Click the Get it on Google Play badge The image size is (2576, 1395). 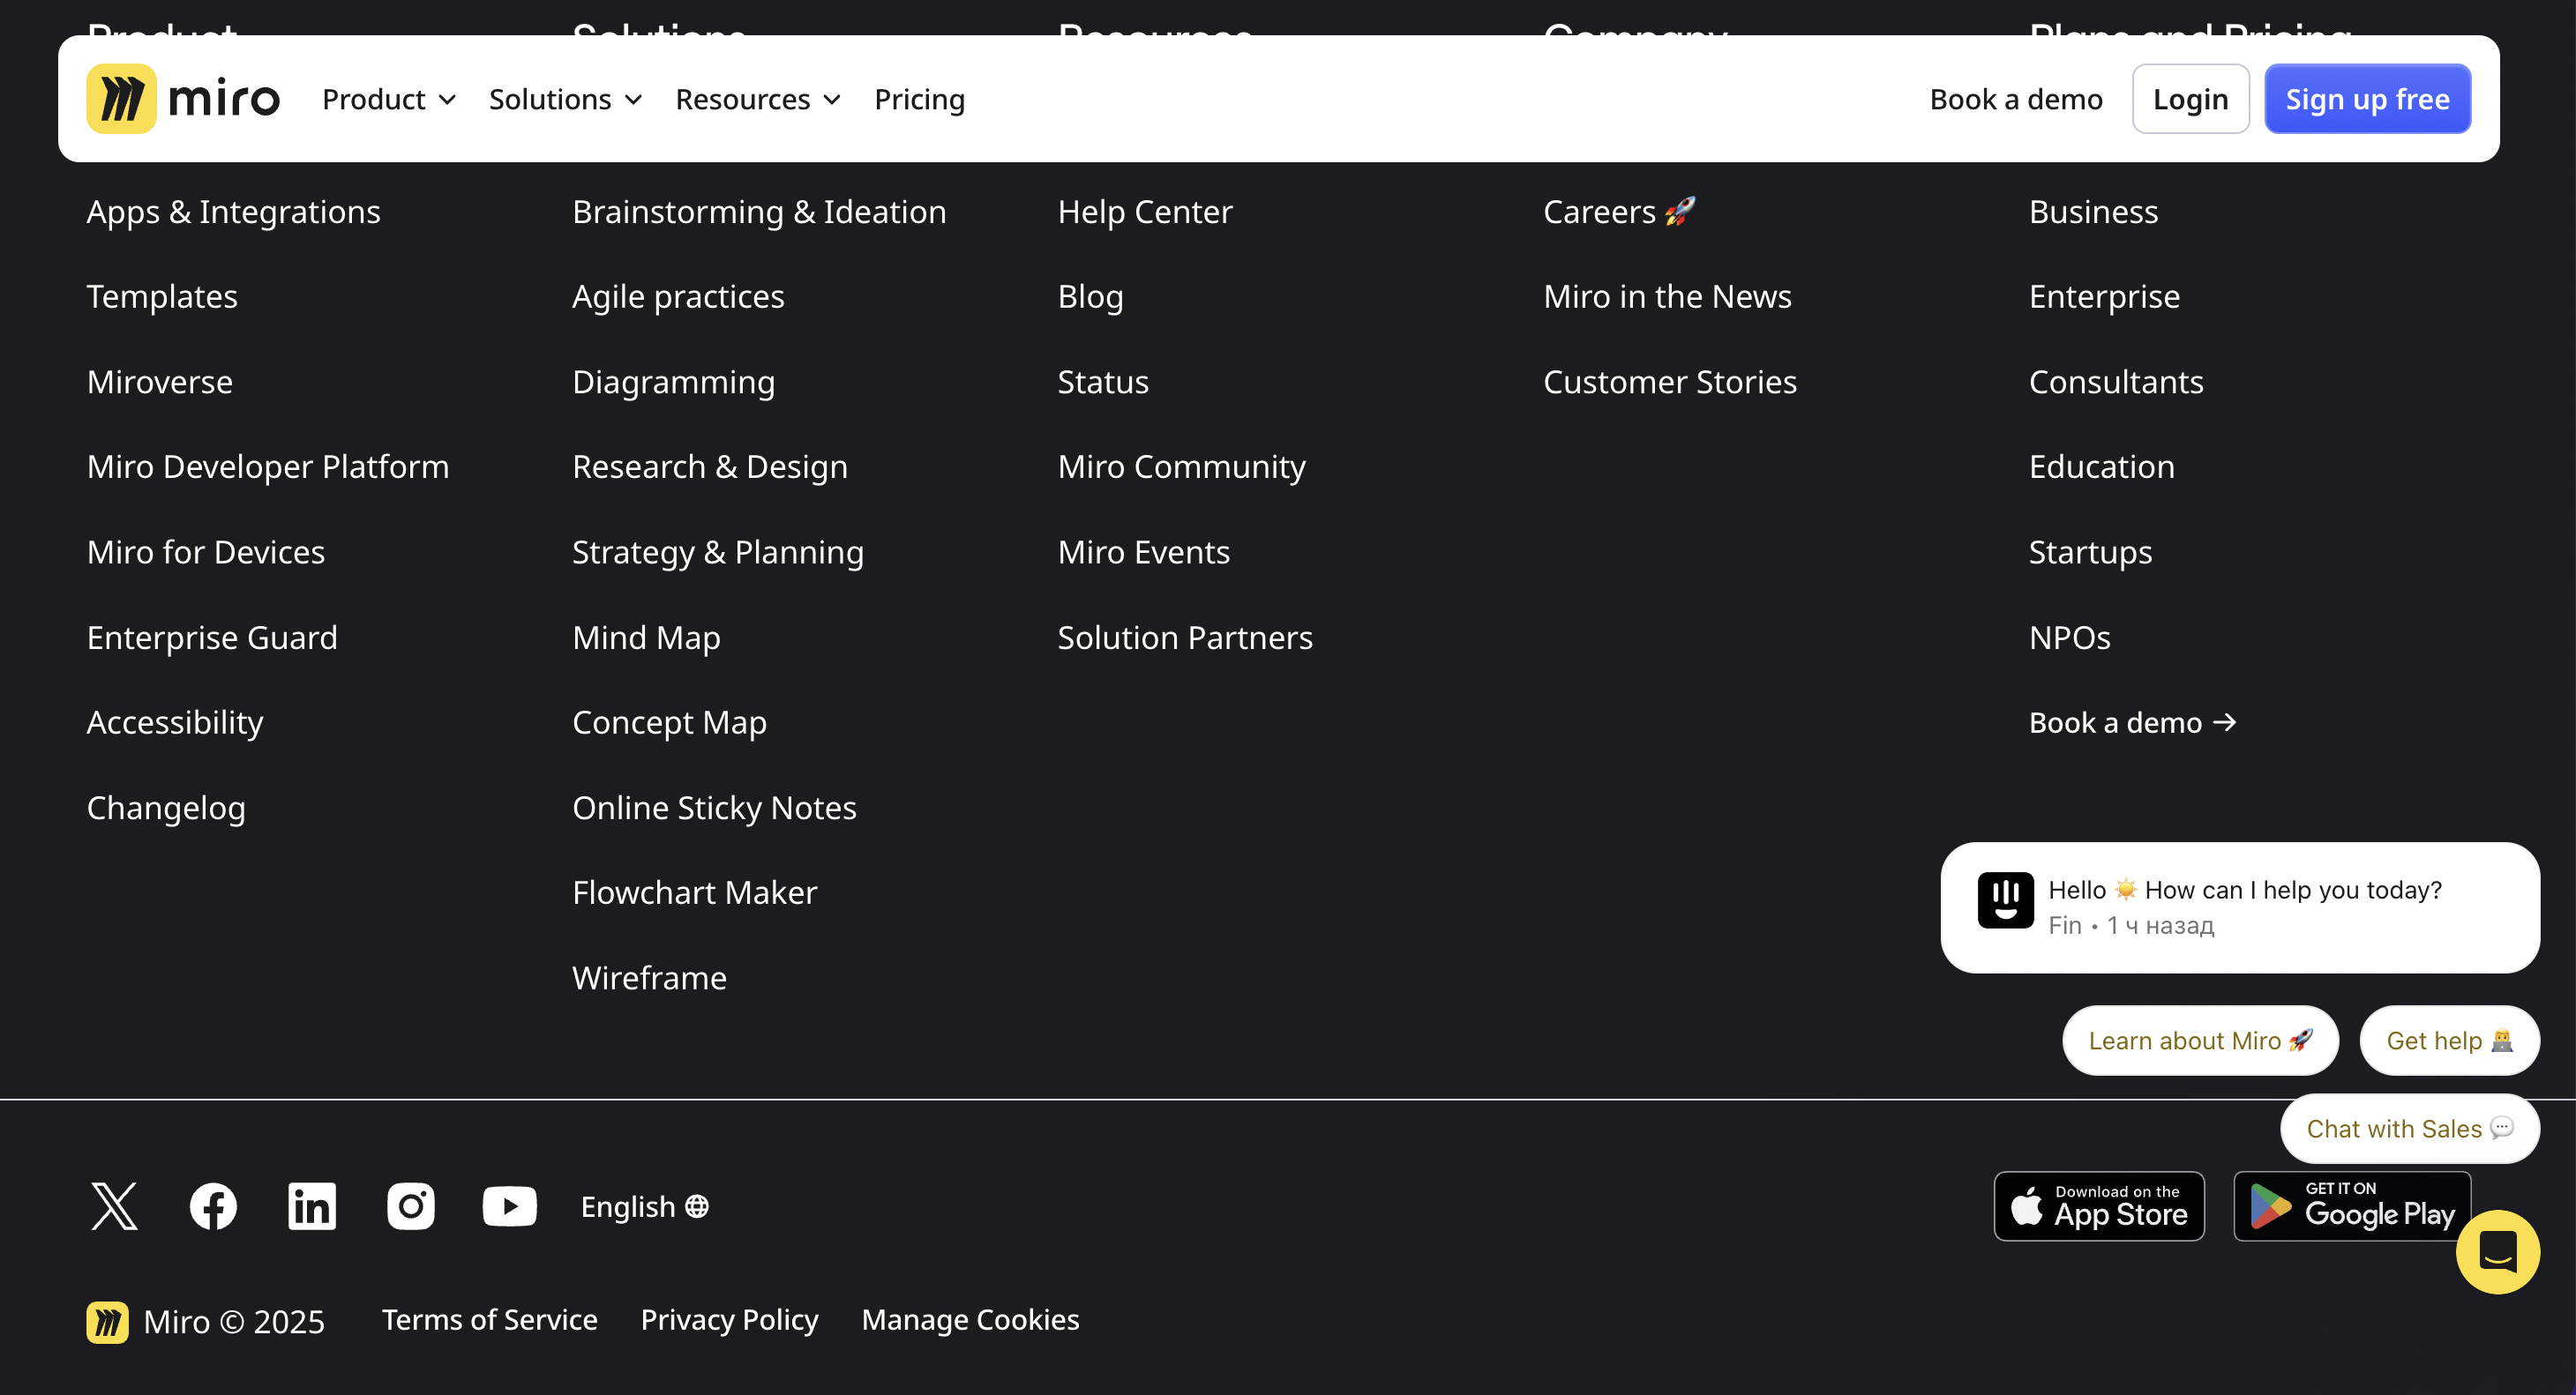tap(2352, 1206)
